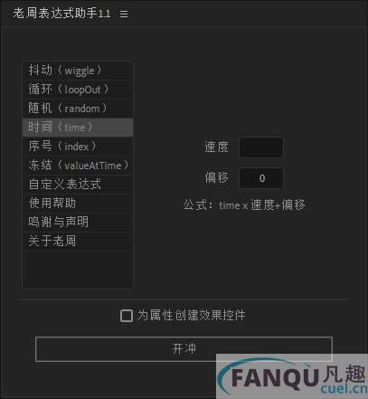
Task: Click the 老周表达式助手1.1 panel title
Action: pyautogui.click(x=61, y=14)
